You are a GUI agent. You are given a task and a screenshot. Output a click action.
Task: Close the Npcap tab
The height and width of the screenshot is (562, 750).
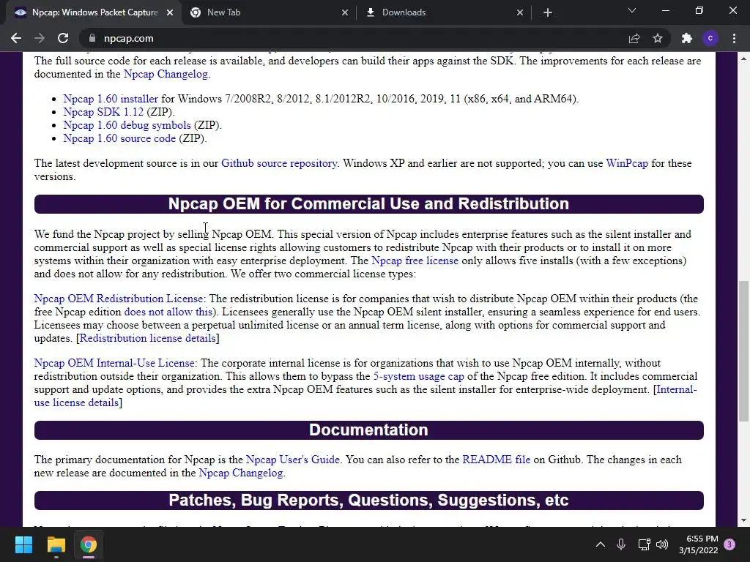coord(170,12)
